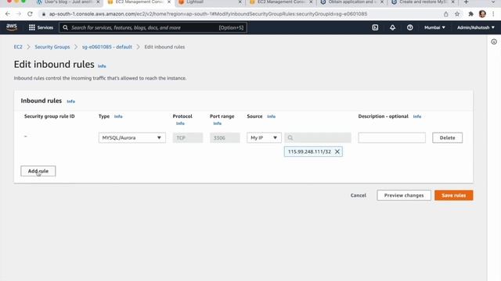Click the disabled Port range 3306 field
Screen dimensions: 501x281
coord(225,137)
